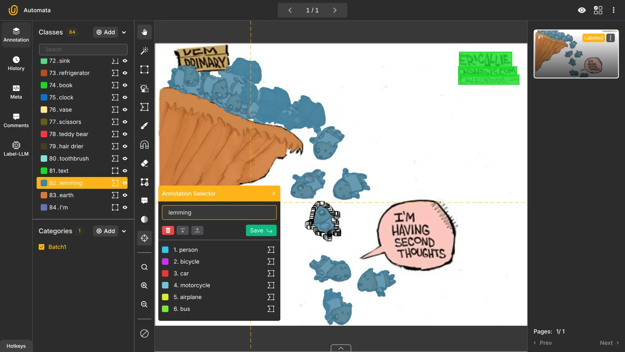The height and width of the screenshot is (352, 625).
Task: Open the History tab
Action: click(16, 63)
